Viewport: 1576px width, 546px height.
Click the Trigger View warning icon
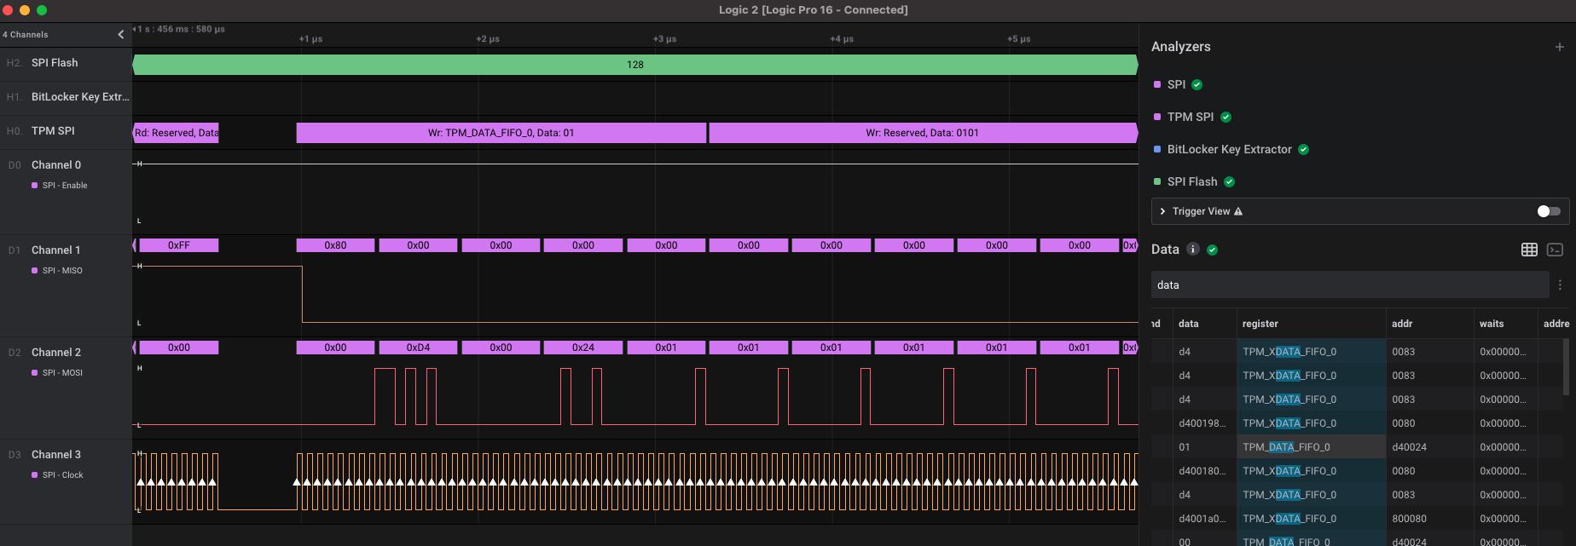(x=1238, y=211)
